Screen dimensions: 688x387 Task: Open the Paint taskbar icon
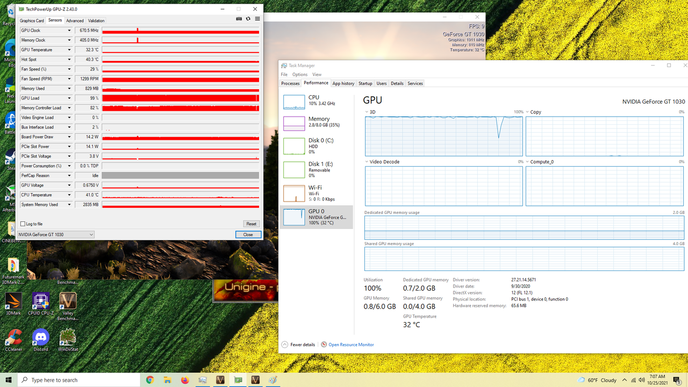click(273, 380)
